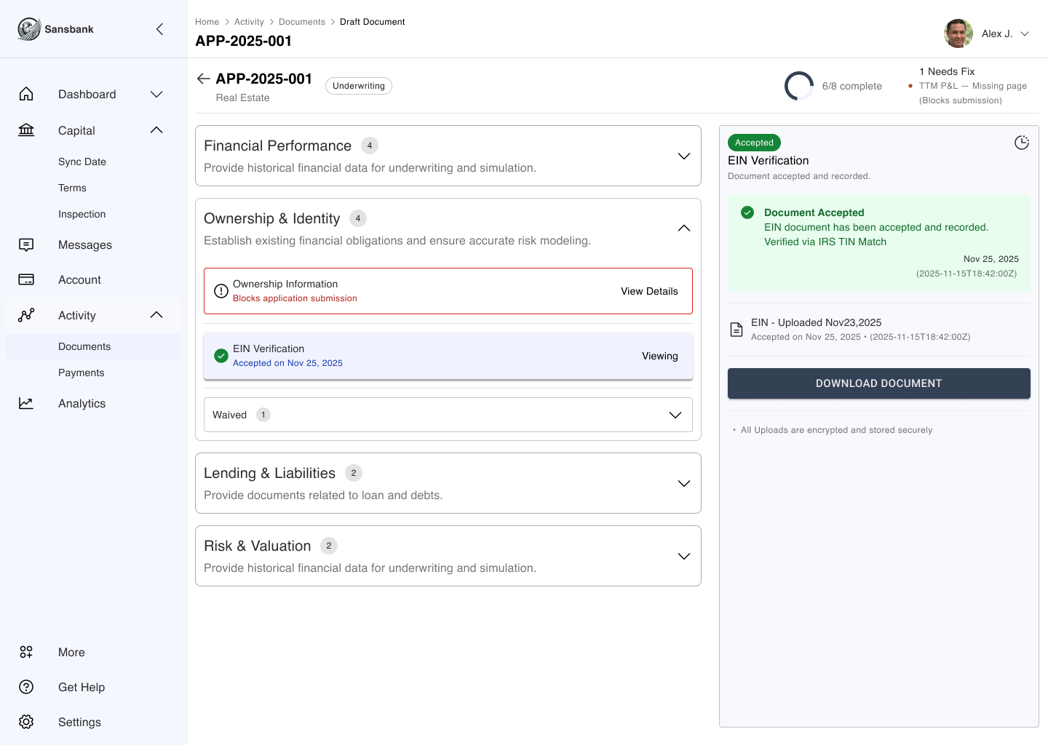This screenshot has width=1048, height=745.
Task: Collapse the Ownership & Identity section
Action: tap(683, 228)
